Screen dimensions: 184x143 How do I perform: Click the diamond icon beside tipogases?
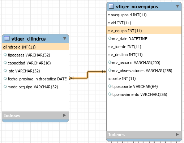tap(5, 55)
